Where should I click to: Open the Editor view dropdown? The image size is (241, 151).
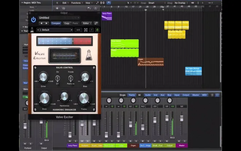[87, 23]
